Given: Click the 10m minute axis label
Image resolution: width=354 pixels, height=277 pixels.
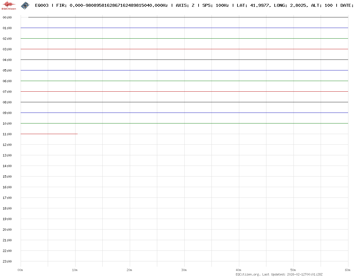Looking at the screenshot, I should [75, 270].
